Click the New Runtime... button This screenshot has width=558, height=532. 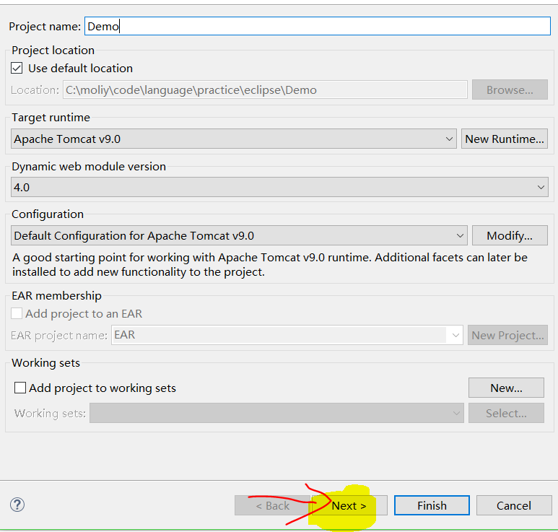tap(505, 139)
